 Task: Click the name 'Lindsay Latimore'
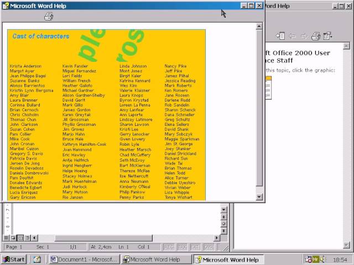tap(136, 120)
